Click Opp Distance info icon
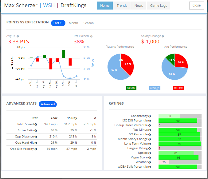208x179 pixels. click(36, 137)
